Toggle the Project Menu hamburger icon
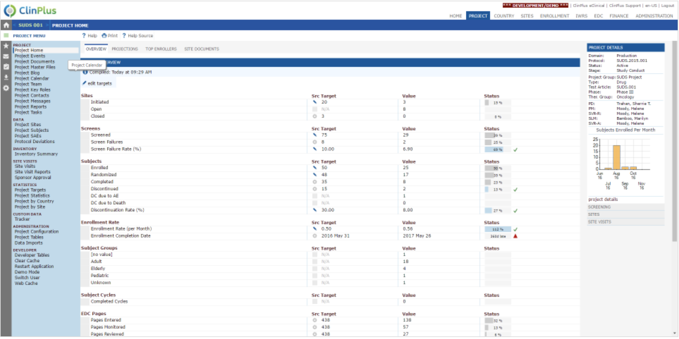The image size is (679, 339). (6, 36)
